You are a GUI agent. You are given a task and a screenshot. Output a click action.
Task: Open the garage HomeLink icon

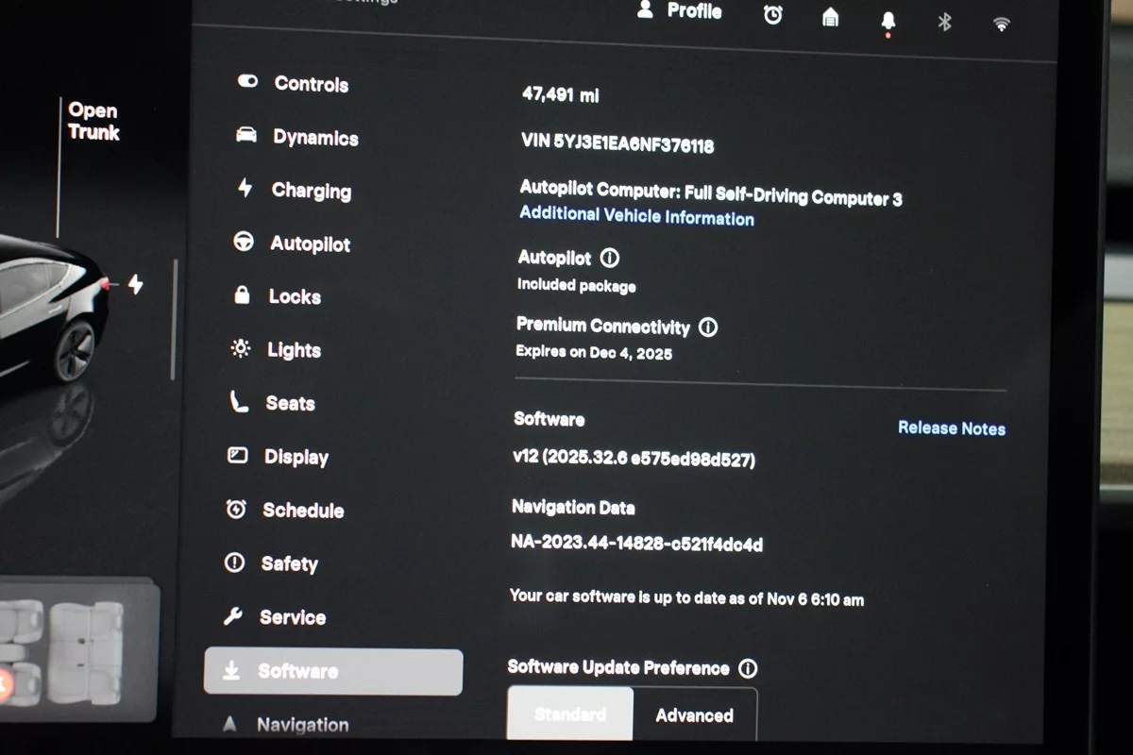[830, 17]
